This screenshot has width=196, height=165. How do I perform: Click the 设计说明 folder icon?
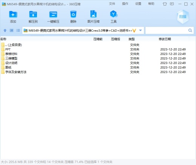click(3, 63)
